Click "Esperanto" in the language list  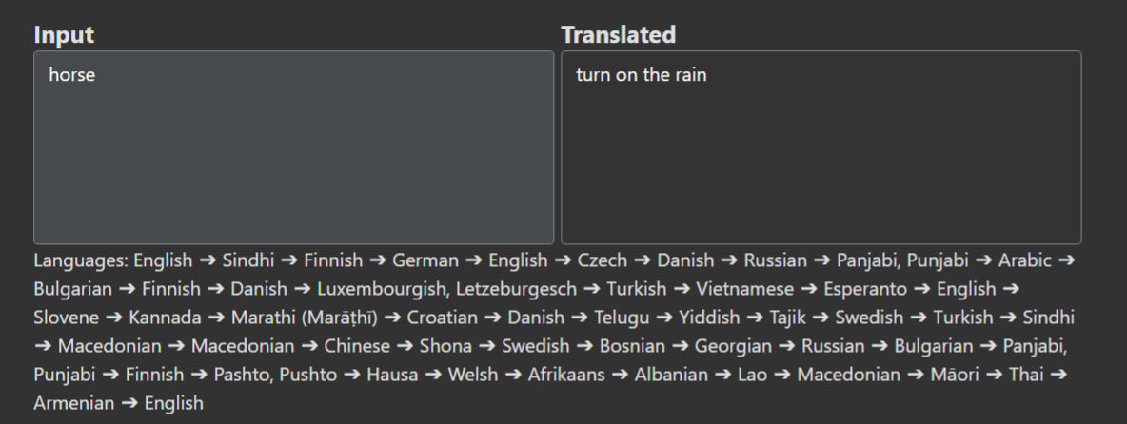click(x=862, y=289)
